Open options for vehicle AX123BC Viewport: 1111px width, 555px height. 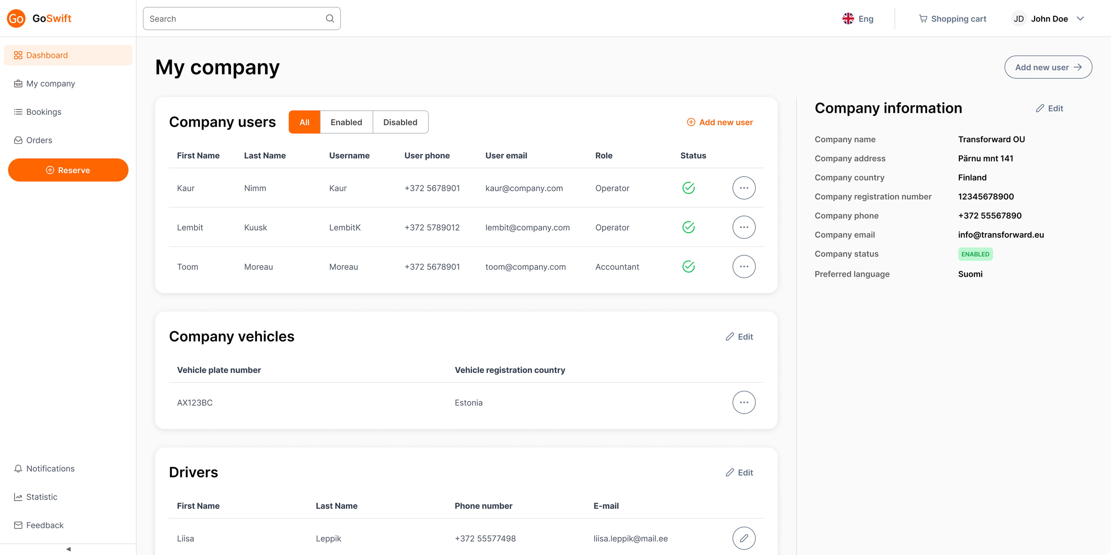click(744, 402)
